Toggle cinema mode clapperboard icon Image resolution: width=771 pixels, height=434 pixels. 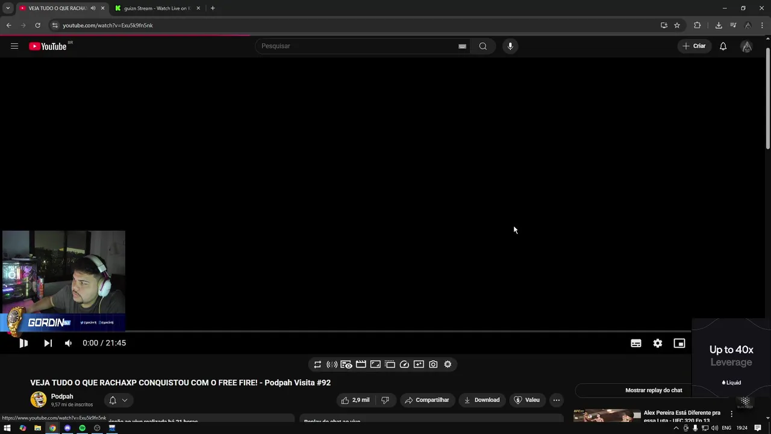pos(361,364)
